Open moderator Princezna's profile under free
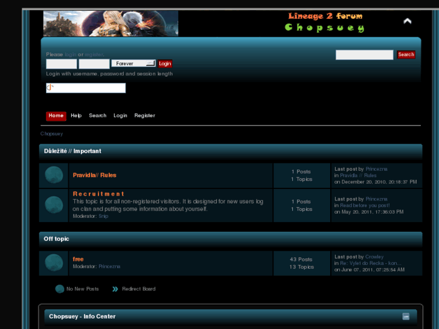Image resolution: width=439 pixels, height=329 pixels. pyautogui.click(x=109, y=267)
